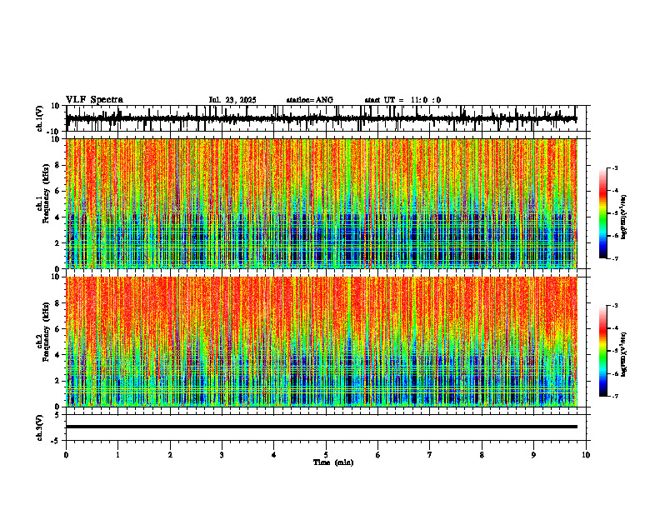Click the ch.1 color bar log(PSD) label
Viewport: 660px width, 510px height.
click(624, 217)
